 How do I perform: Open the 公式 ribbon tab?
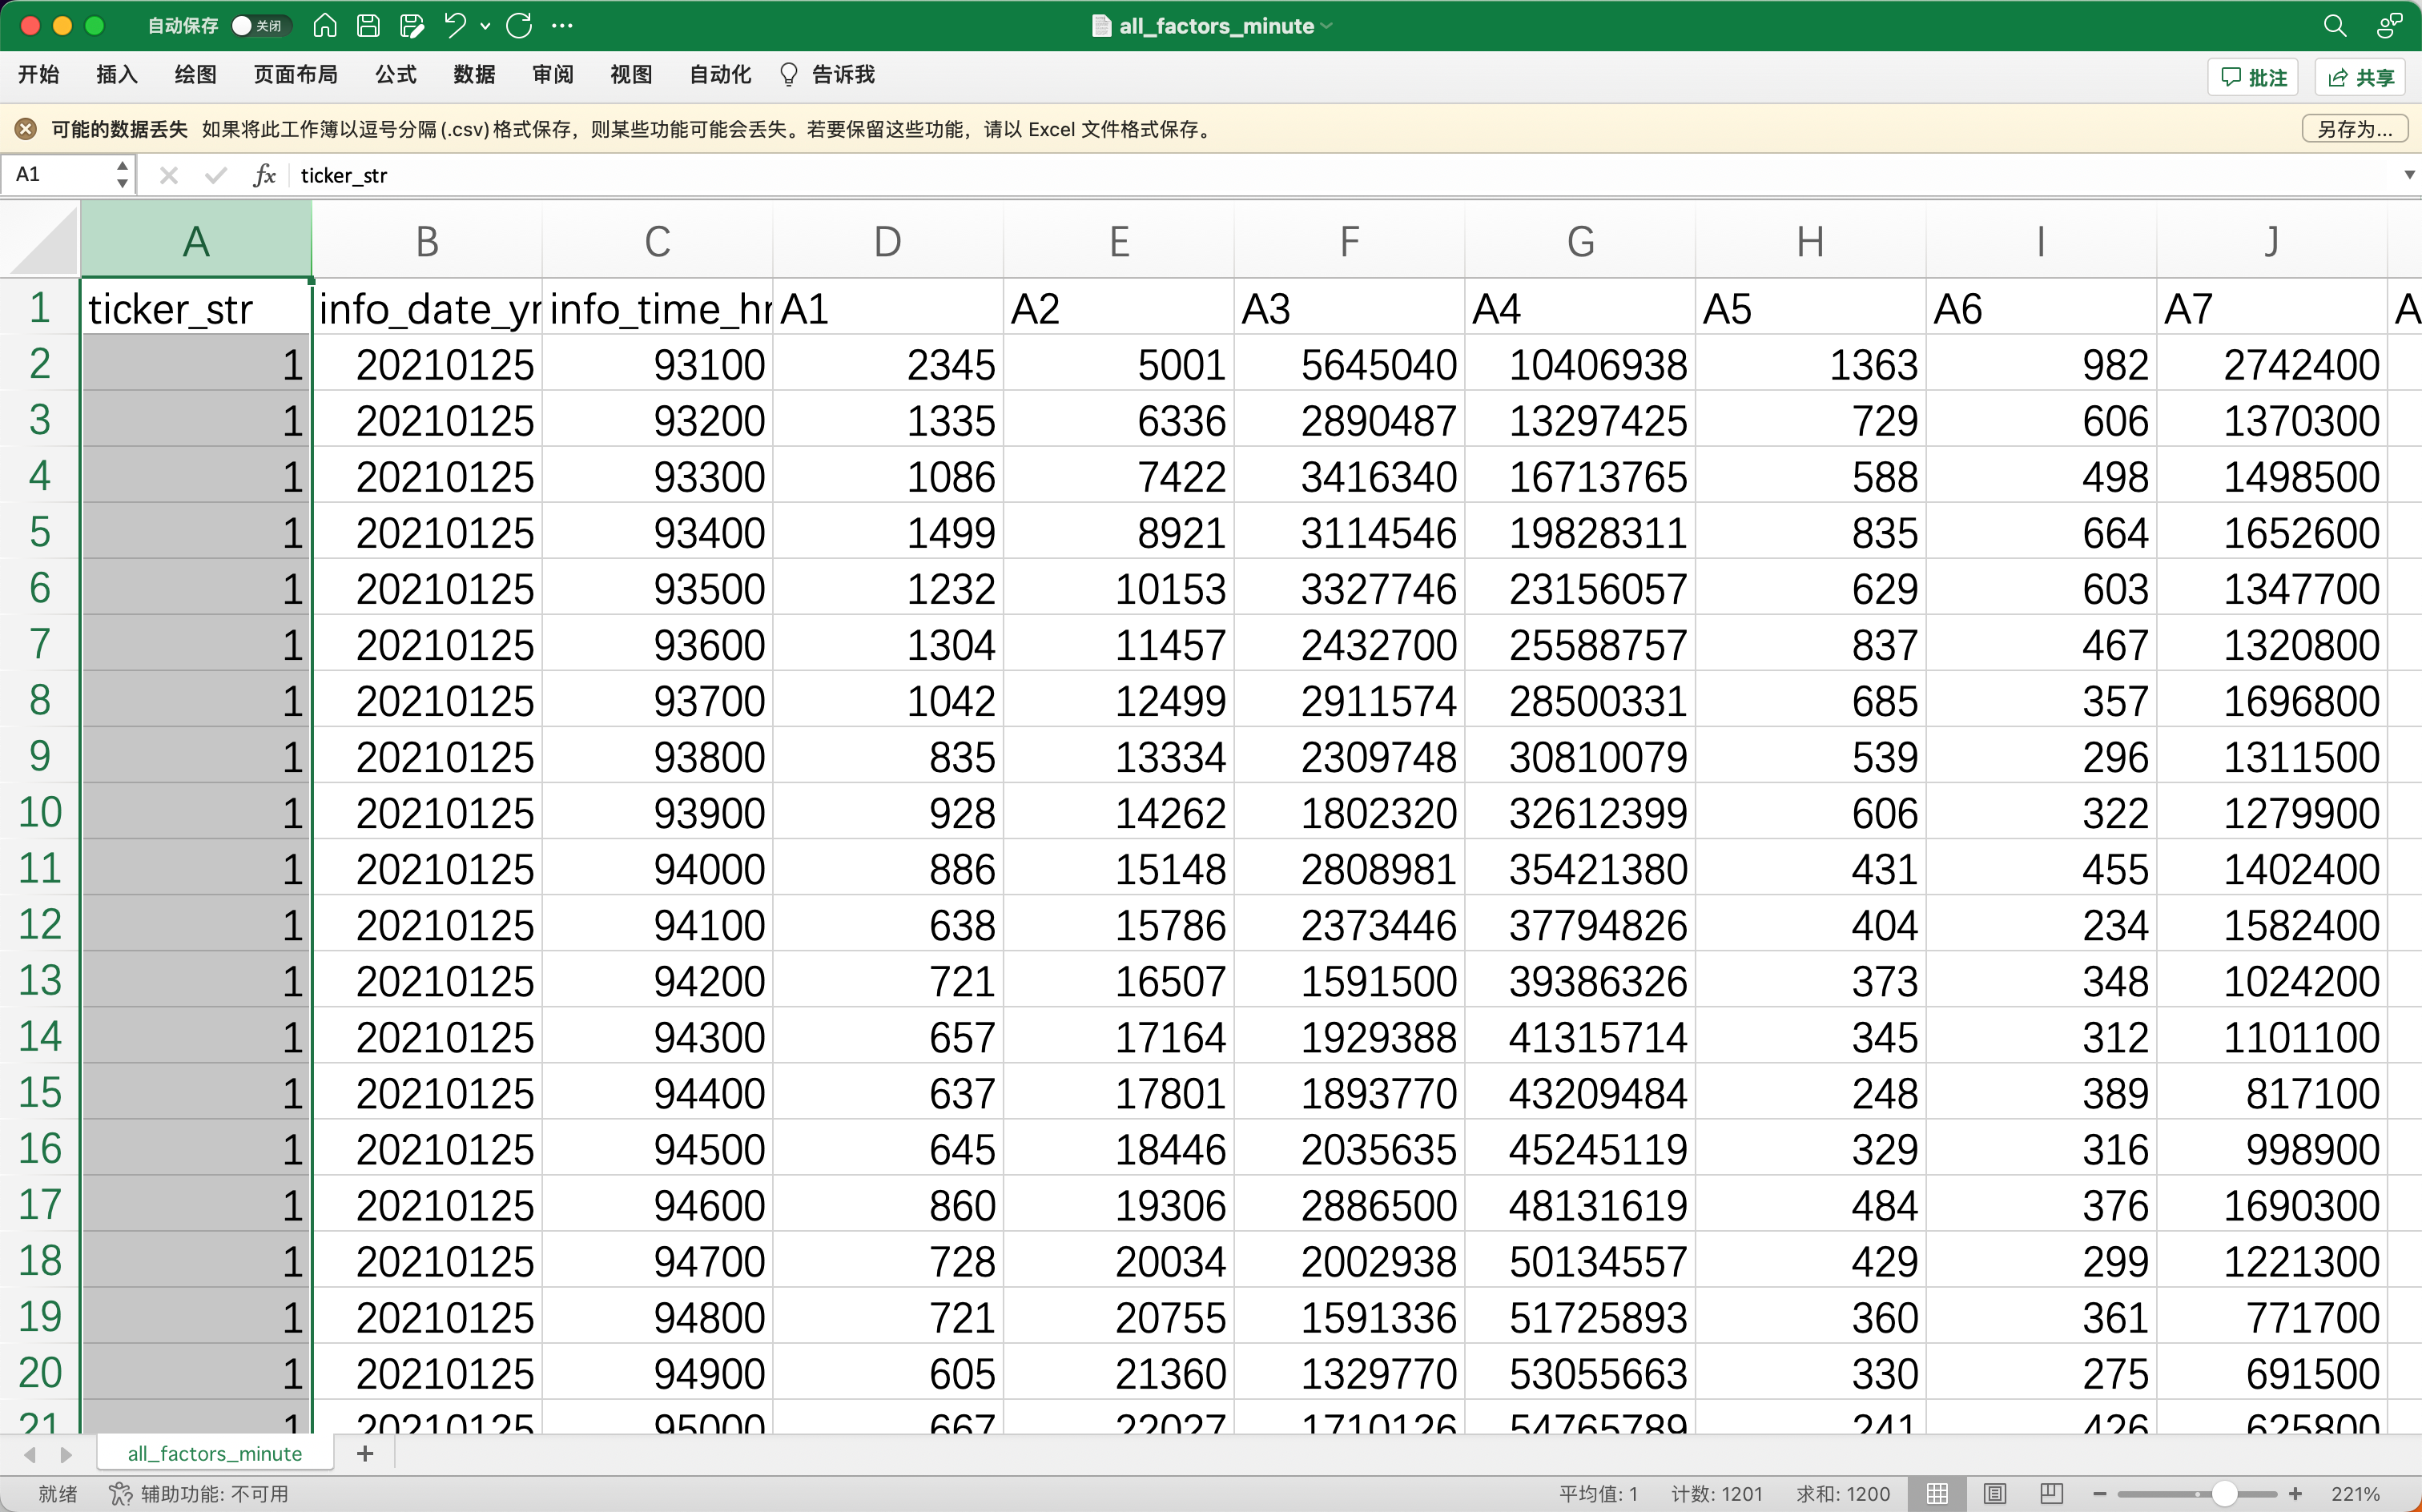(395, 75)
